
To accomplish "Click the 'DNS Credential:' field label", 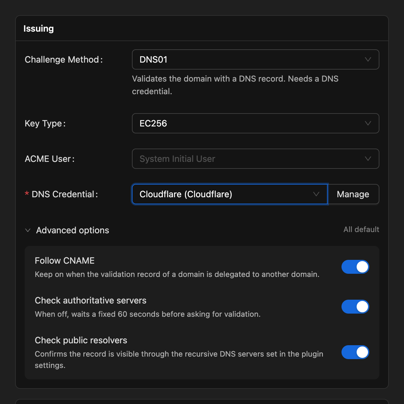I will (x=62, y=194).
